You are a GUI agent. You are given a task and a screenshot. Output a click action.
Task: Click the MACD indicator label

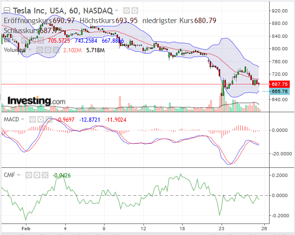(x=12, y=119)
